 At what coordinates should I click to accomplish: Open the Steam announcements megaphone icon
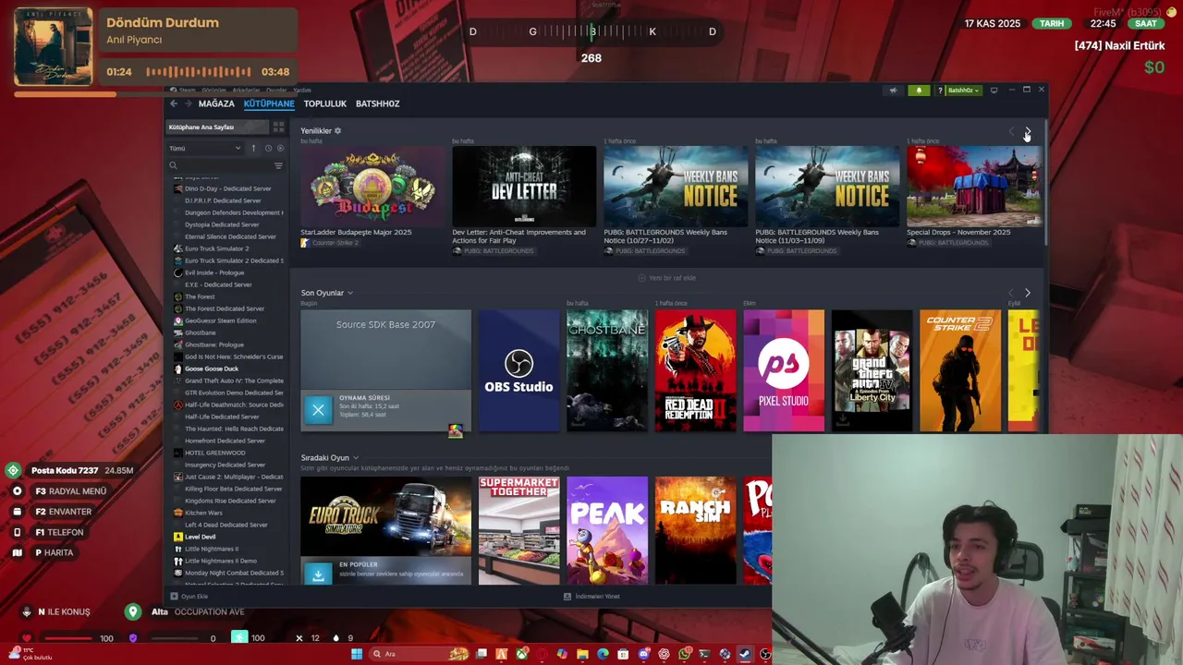(x=893, y=91)
